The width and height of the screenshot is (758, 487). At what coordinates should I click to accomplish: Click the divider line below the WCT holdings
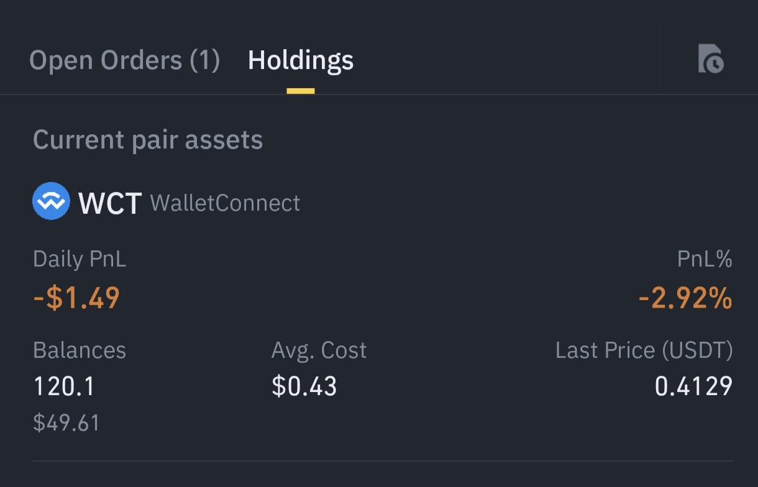(x=383, y=461)
